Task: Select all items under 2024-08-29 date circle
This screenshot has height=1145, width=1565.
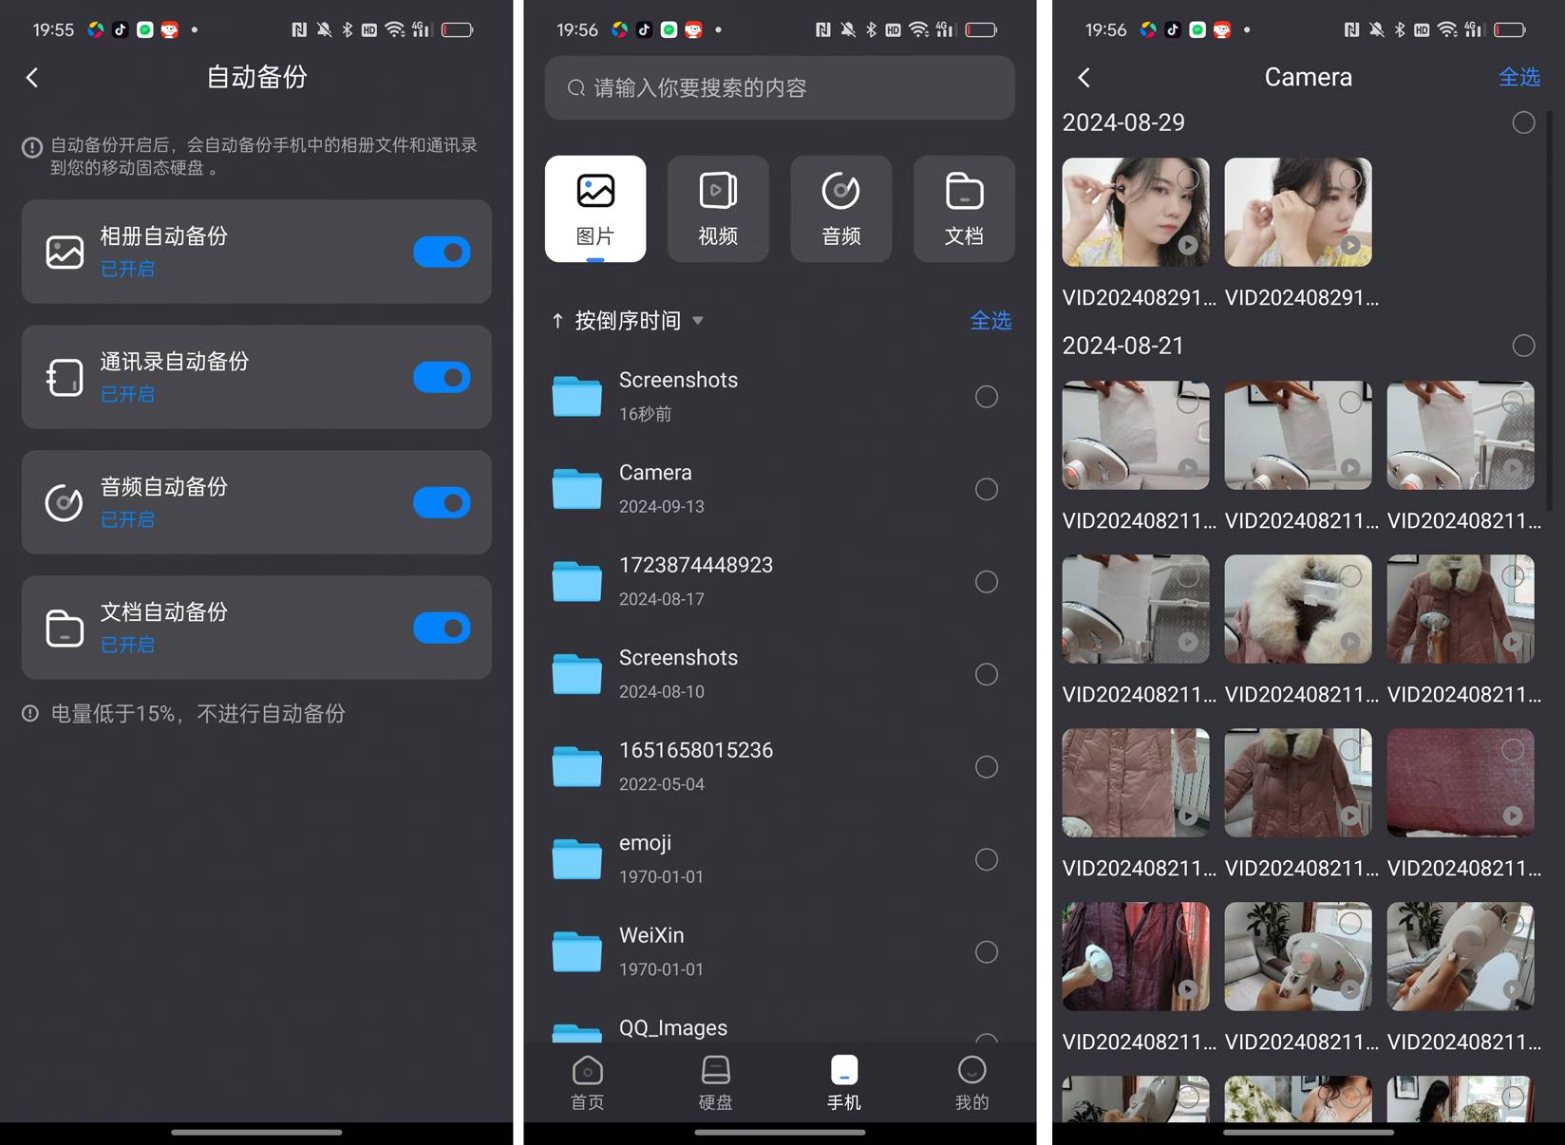Action: (x=1523, y=122)
